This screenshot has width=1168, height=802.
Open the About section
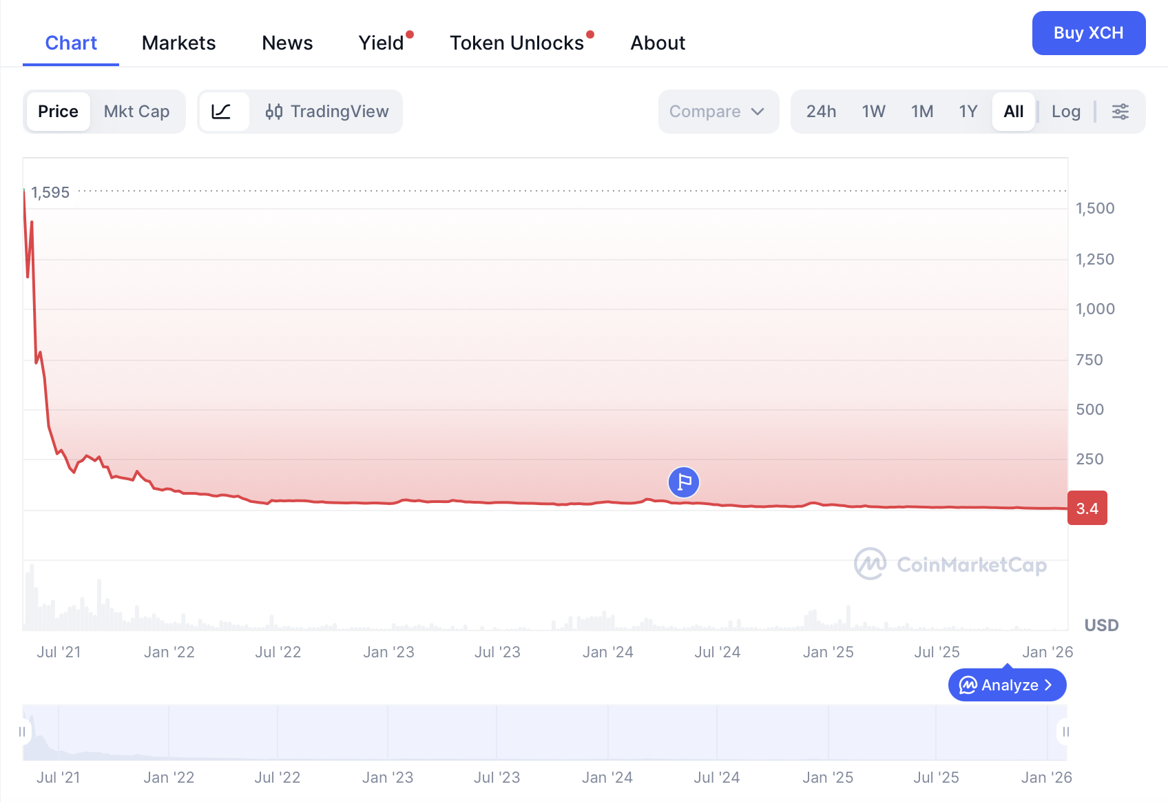658,42
